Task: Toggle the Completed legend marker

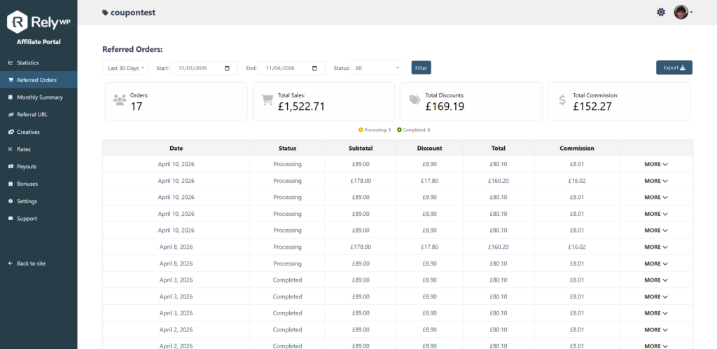Action: 399,130
